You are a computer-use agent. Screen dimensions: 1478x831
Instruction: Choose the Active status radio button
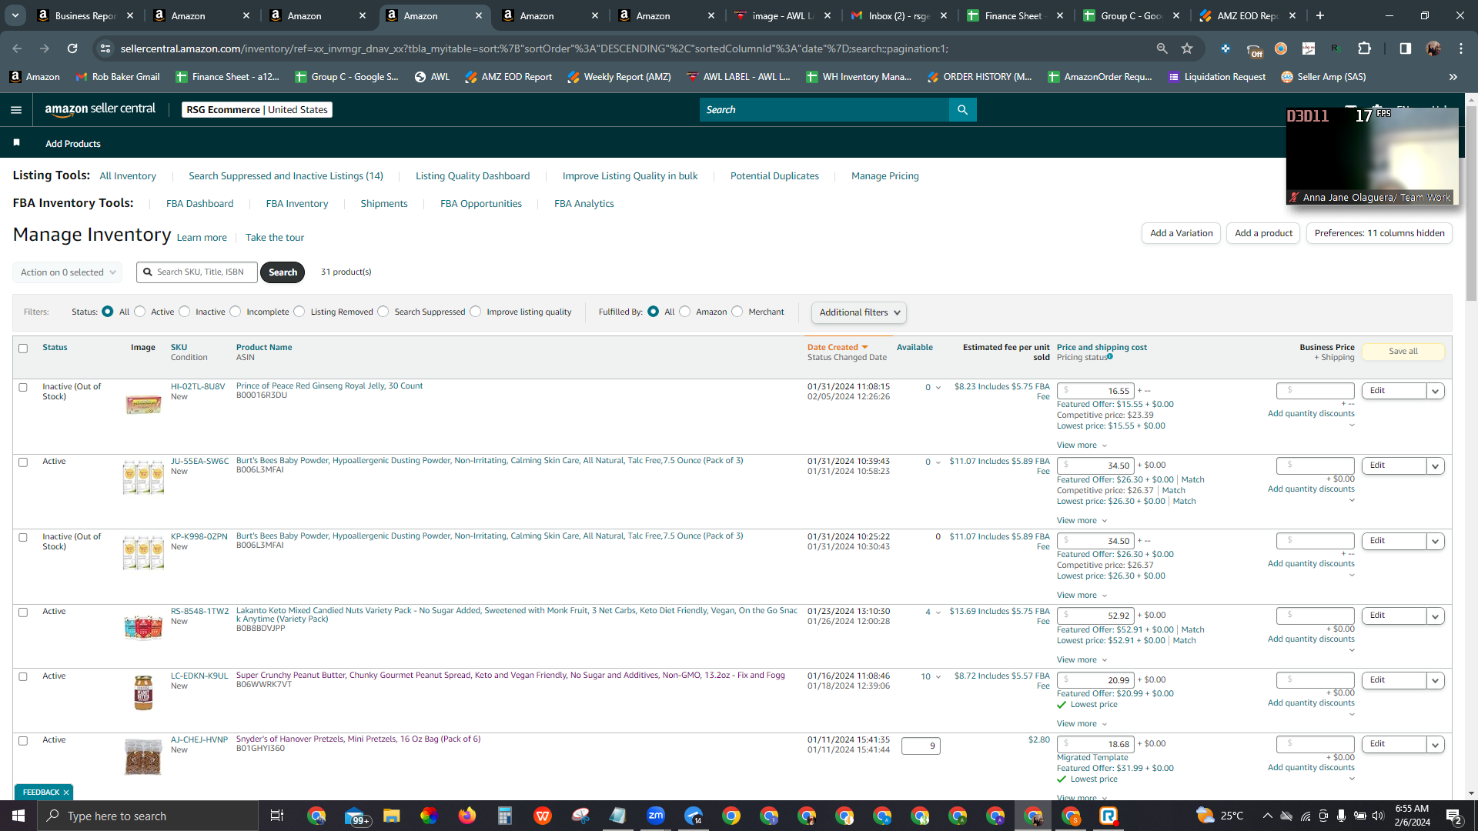click(x=140, y=312)
